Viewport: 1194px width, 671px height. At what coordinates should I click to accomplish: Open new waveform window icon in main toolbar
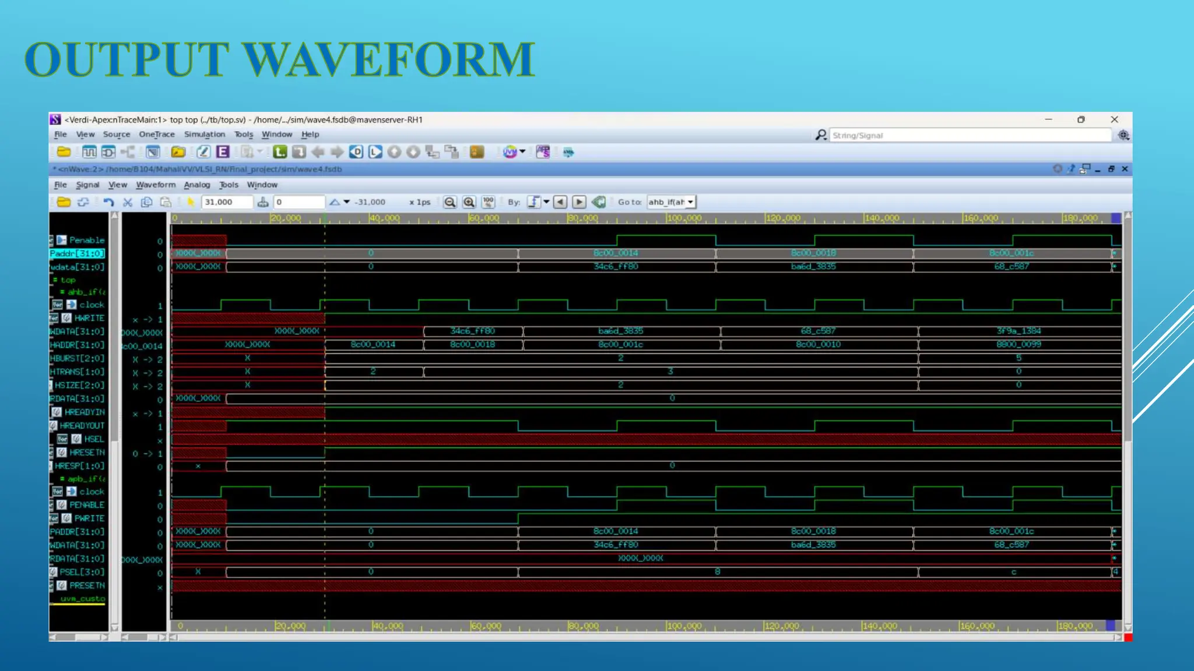(89, 152)
